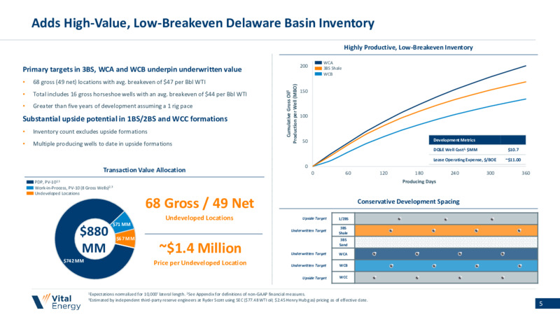Click the $880 MM donut center
The height and width of the screenshot is (315, 560).
click(94, 239)
